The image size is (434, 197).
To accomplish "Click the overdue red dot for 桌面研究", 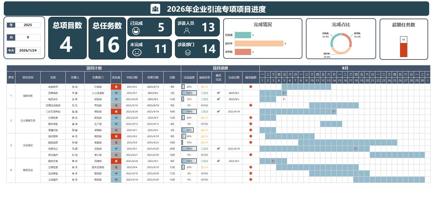I will [250, 87].
